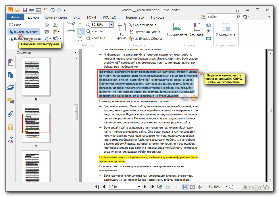Collapse the ribbon with the up chevron
This screenshot has height=197, width=279.
269,17
